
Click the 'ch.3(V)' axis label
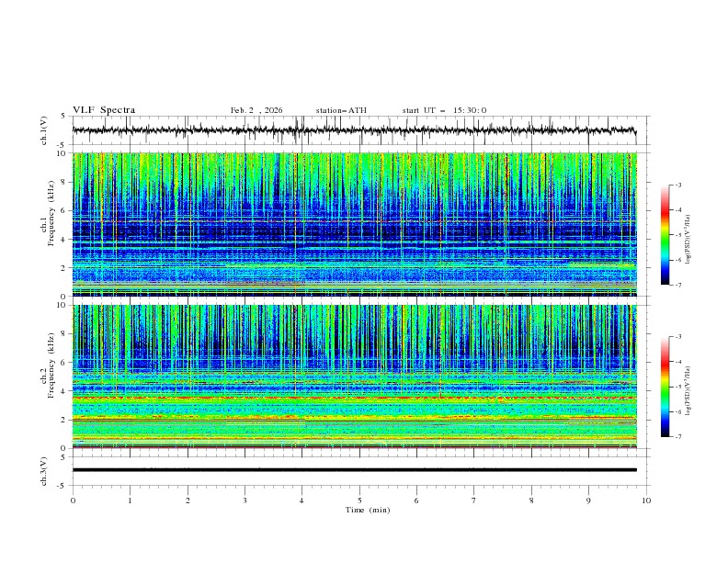coord(44,471)
